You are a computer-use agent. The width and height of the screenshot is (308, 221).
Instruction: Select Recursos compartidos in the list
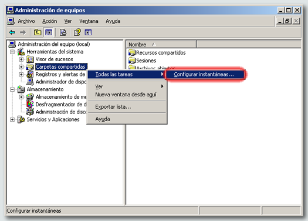161,52
